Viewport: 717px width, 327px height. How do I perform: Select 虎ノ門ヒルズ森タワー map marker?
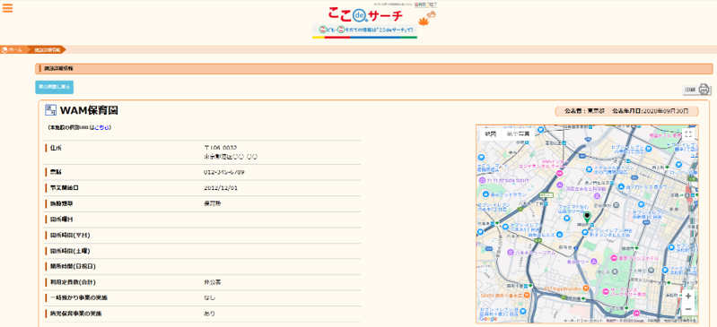click(622, 186)
